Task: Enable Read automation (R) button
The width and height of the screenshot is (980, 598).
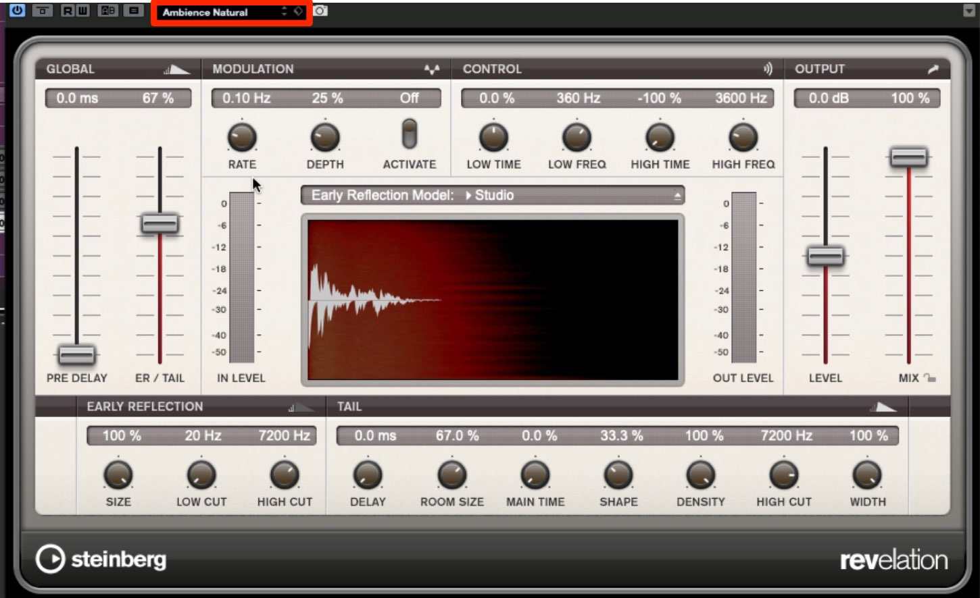Action: point(68,10)
